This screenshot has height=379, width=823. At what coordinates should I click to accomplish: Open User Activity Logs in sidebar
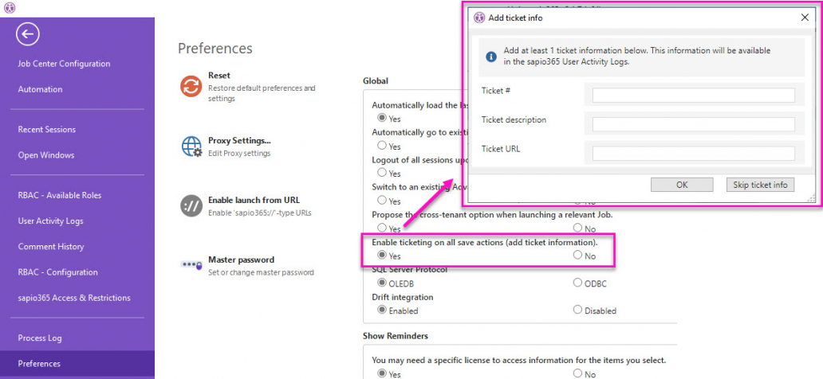(x=50, y=221)
